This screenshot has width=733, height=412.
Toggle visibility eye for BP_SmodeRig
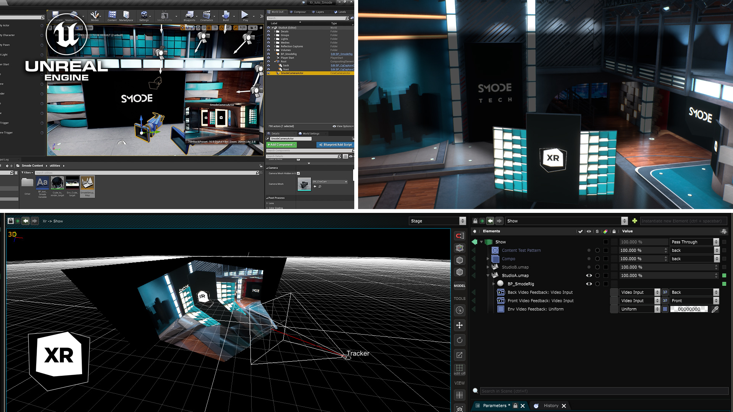pyautogui.click(x=589, y=284)
